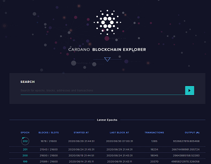Select the output value for epoch 200

pyautogui.click(x=186, y=155)
